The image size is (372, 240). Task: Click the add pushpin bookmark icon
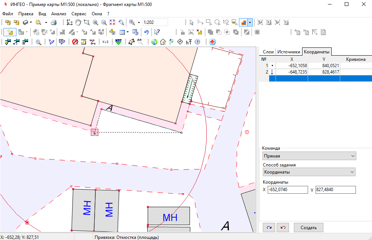8,42
